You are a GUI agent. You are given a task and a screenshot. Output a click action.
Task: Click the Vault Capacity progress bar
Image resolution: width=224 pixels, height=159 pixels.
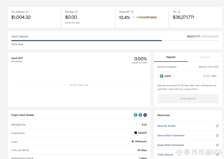(x=115, y=41)
